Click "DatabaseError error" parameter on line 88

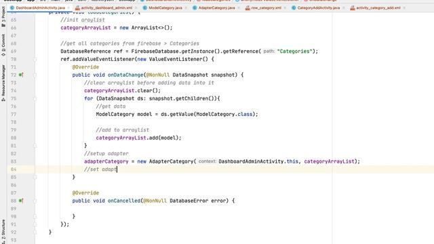199,201
